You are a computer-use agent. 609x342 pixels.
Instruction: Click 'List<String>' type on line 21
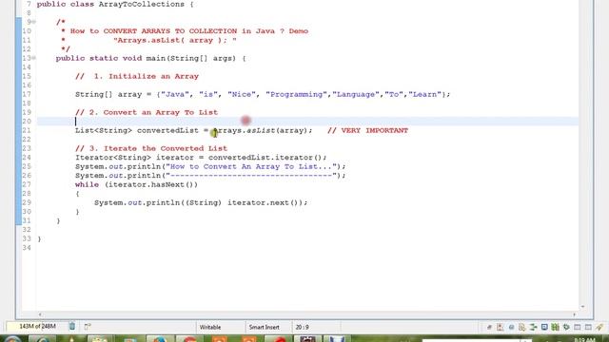[104, 131]
